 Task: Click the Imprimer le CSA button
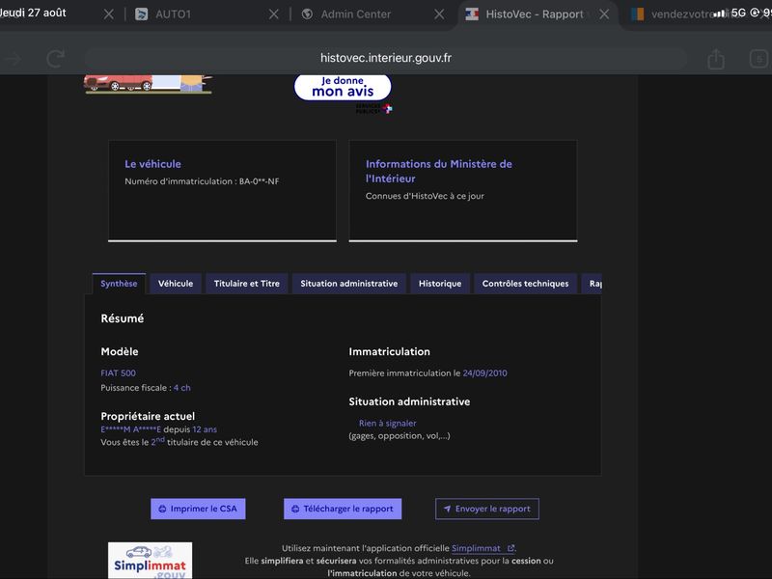pyautogui.click(x=198, y=509)
